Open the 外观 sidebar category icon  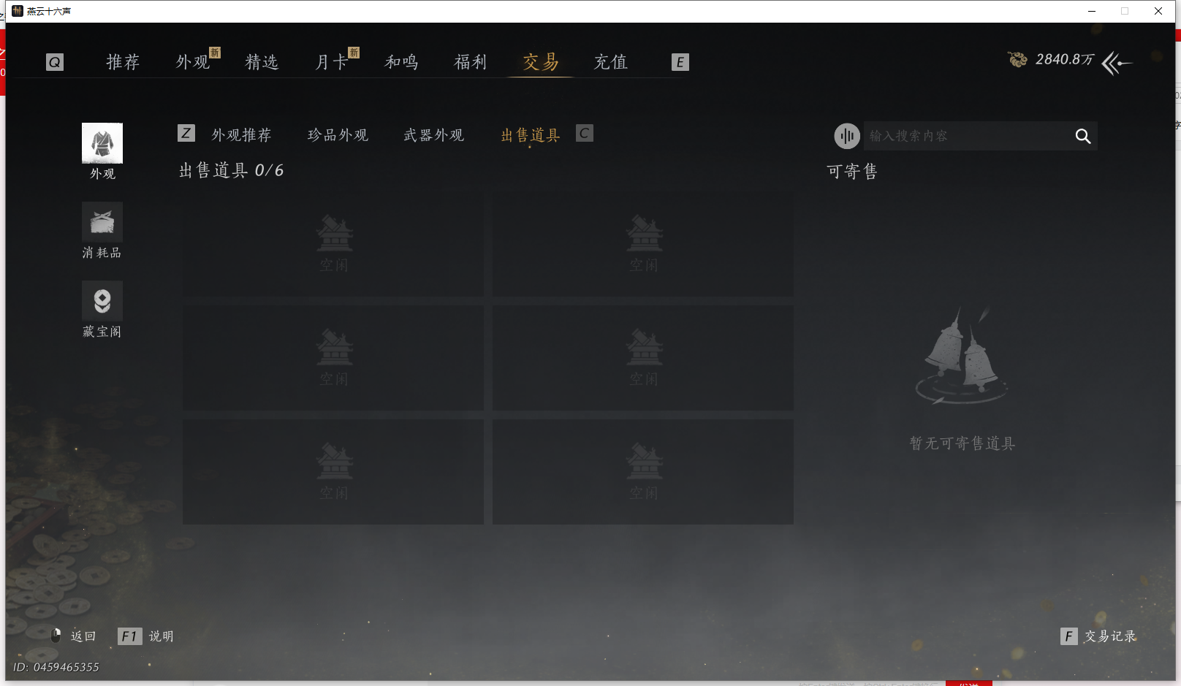(x=102, y=143)
